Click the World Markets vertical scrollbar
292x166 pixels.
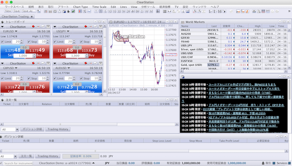[289, 49]
